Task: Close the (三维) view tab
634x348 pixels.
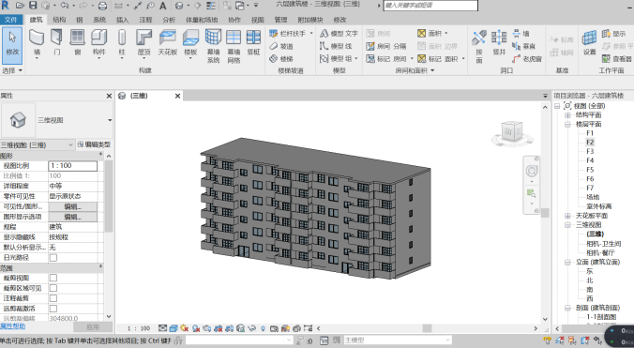Action: [177, 96]
